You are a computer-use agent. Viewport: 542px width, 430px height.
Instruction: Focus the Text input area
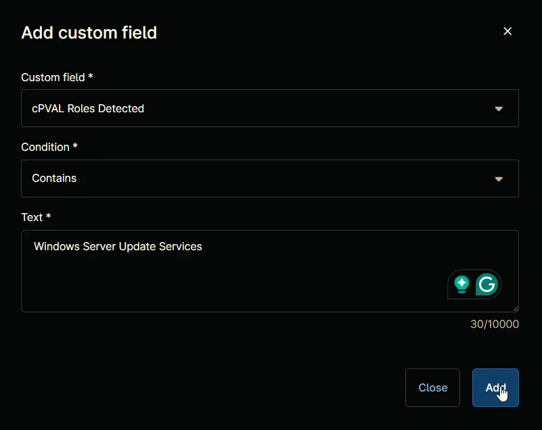pyautogui.click(x=269, y=271)
